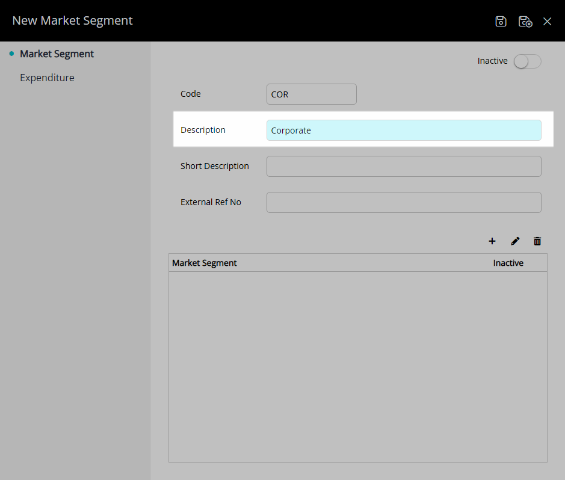Toggle the Inactive switch
Image resolution: width=565 pixels, height=480 pixels.
point(527,61)
